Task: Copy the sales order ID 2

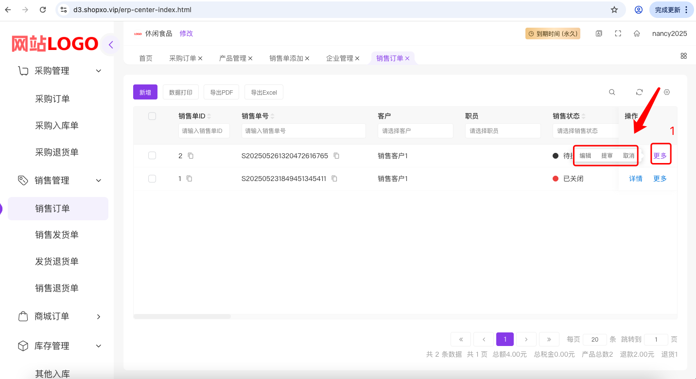Action: click(x=191, y=156)
